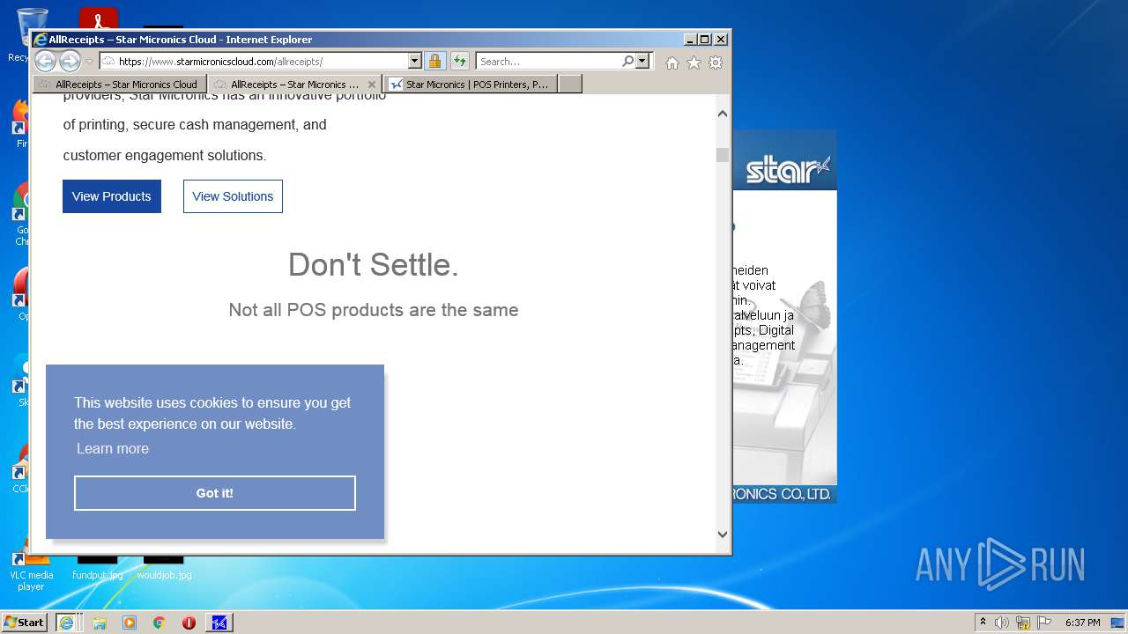The image size is (1128, 634).
Task: Open the Favorites star icon
Action: click(694, 63)
